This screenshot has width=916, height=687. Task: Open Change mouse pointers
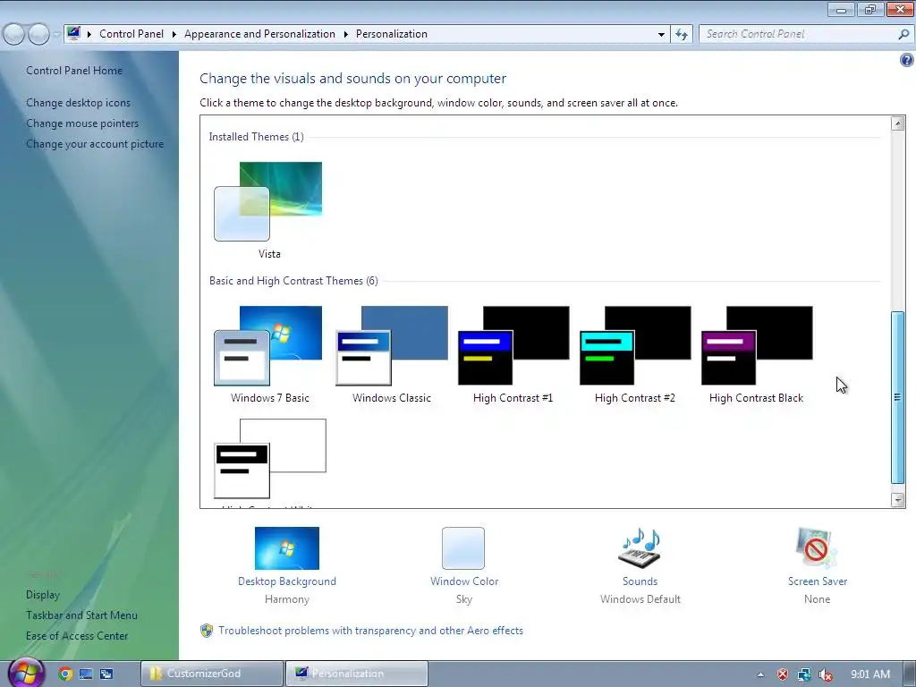82,123
